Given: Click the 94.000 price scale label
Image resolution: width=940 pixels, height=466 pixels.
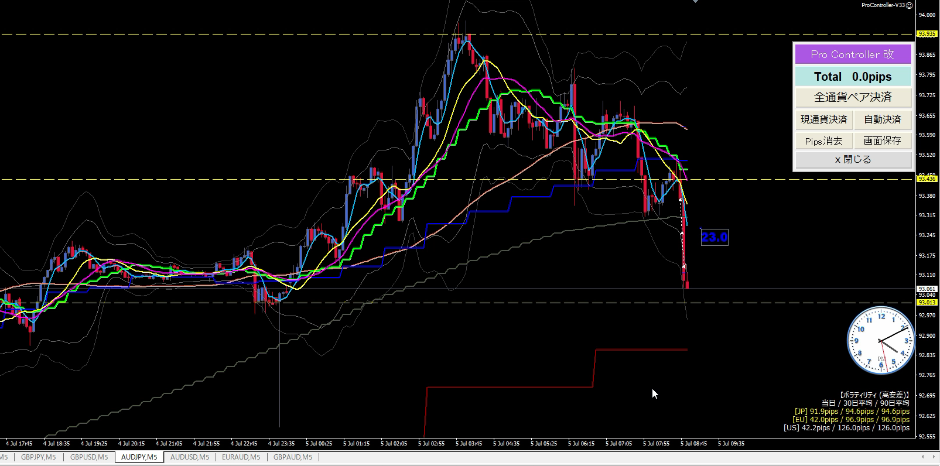Looking at the screenshot, I should tap(927, 15).
